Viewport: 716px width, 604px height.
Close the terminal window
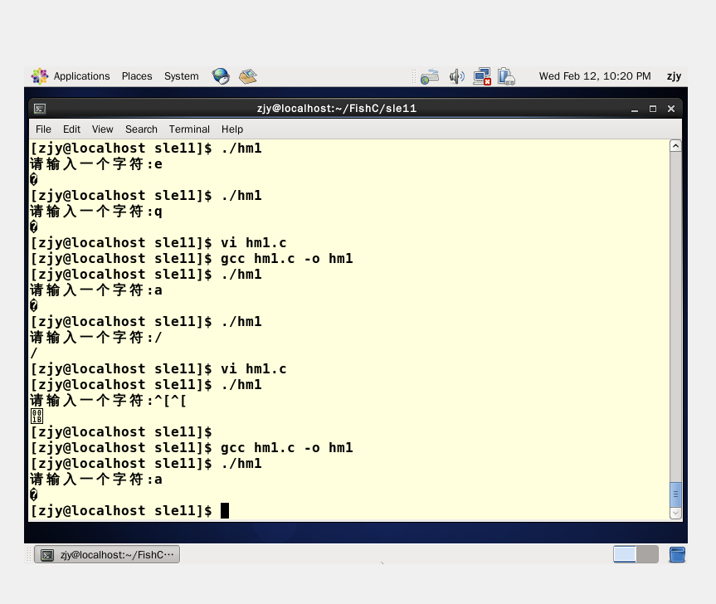[671, 109]
